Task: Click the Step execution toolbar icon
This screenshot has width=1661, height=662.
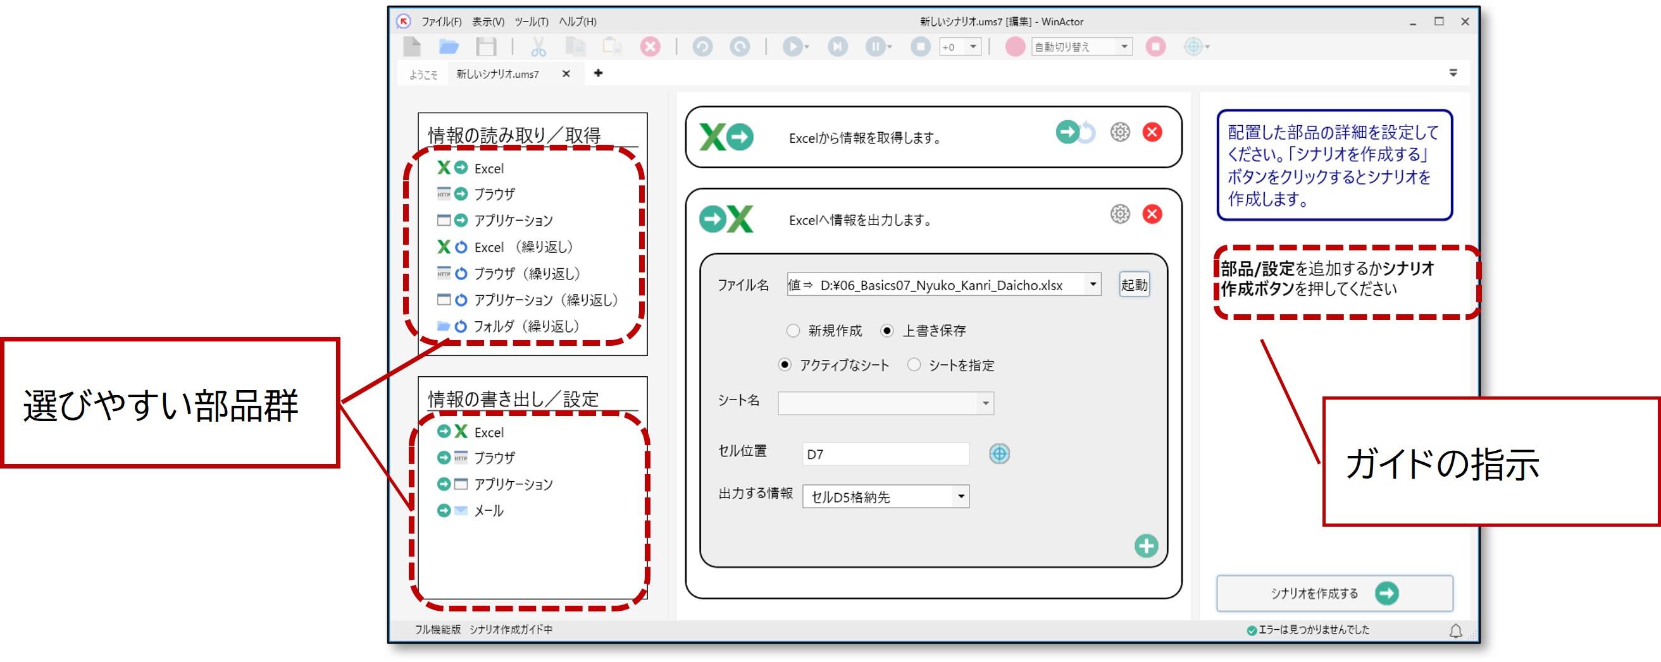Action: pos(838,46)
